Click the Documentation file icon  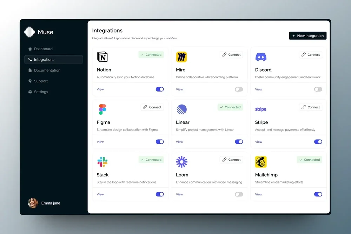tap(30, 70)
